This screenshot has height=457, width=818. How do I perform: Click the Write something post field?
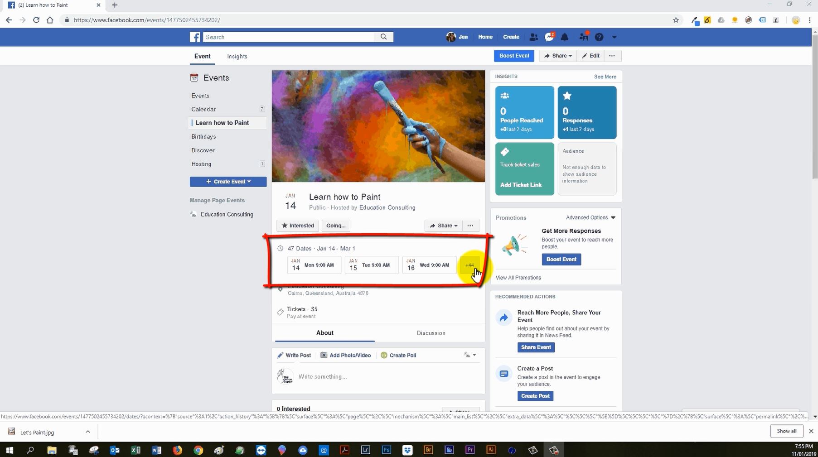tap(378, 377)
